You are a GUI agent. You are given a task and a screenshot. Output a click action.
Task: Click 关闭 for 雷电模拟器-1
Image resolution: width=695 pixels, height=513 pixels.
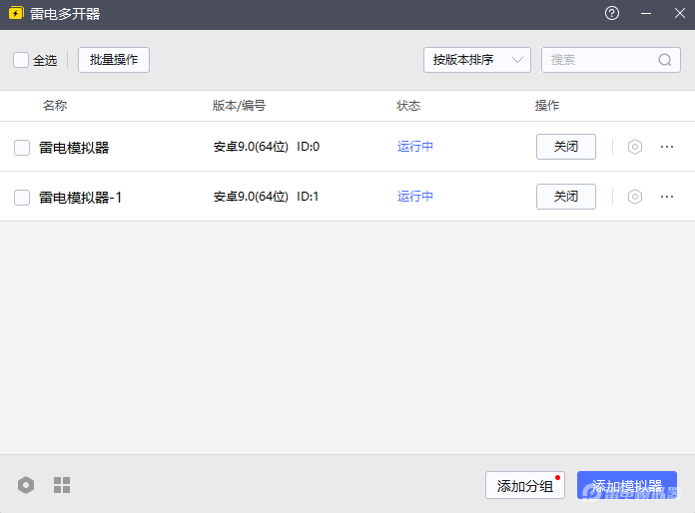pyautogui.click(x=566, y=197)
